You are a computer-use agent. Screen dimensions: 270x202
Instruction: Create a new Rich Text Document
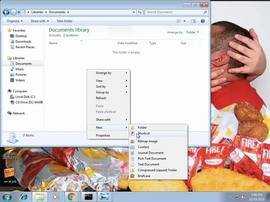(158, 159)
